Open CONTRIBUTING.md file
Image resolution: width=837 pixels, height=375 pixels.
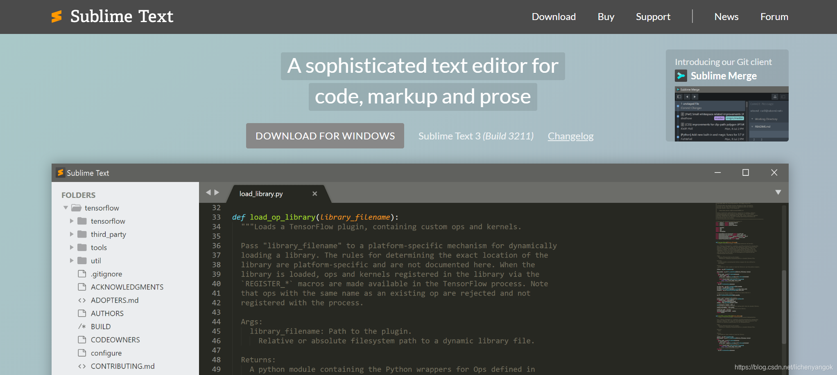tap(123, 366)
